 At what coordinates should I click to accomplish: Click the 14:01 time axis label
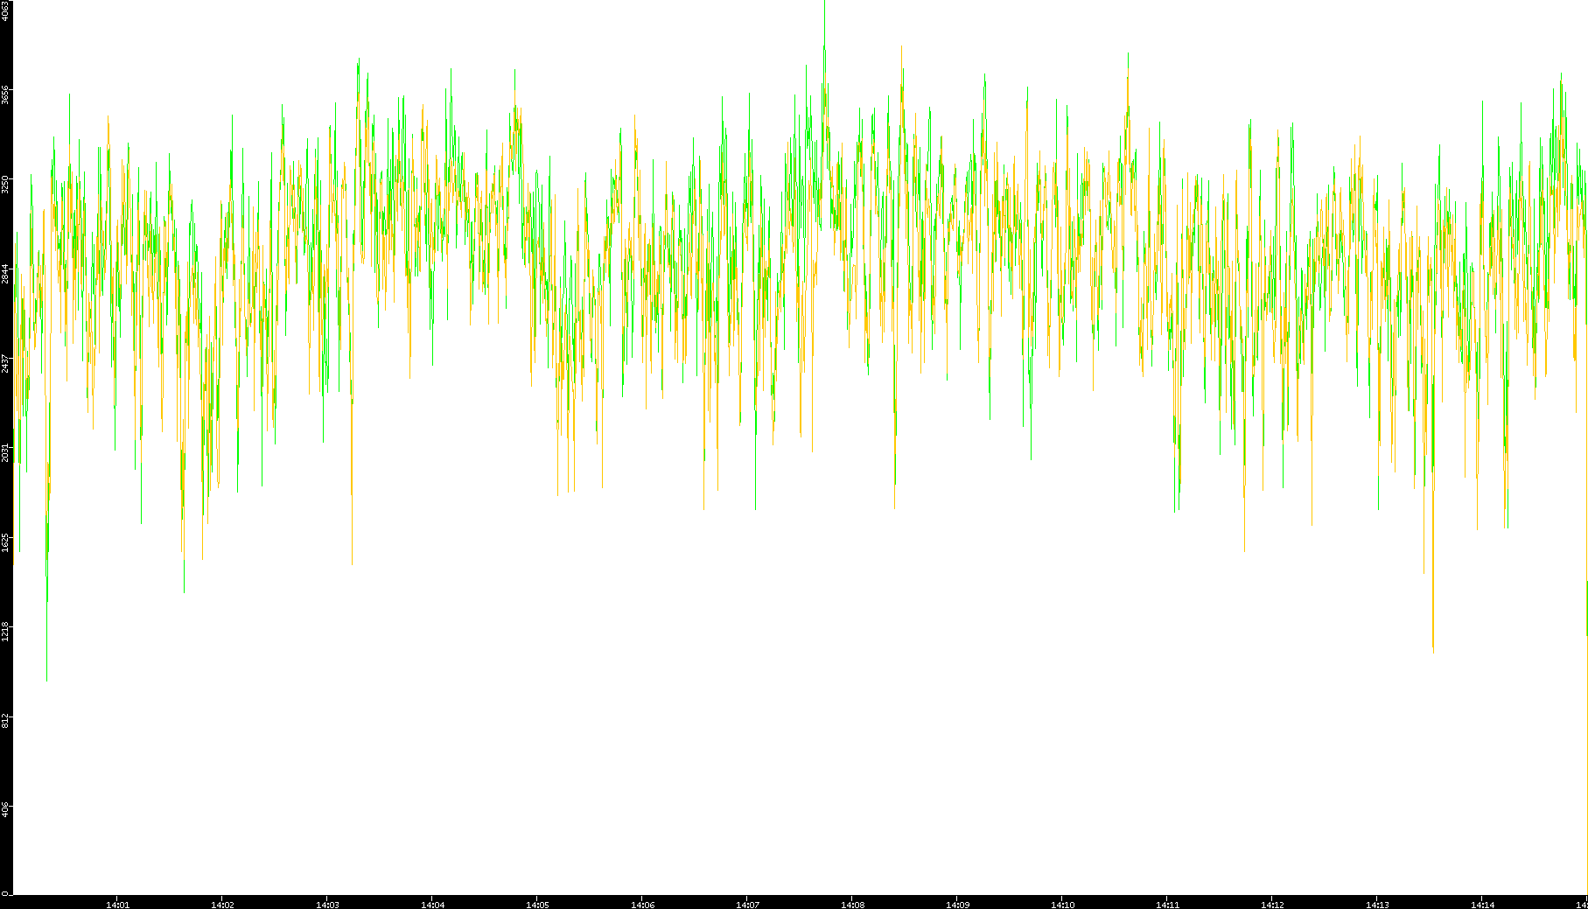117,905
